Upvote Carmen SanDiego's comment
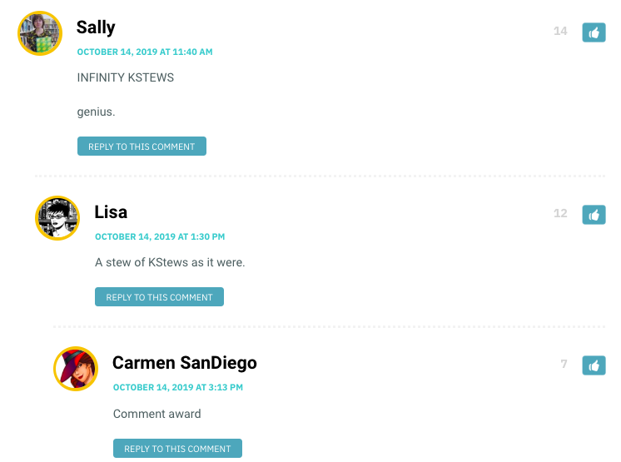621x462 pixels. pos(594,365)
